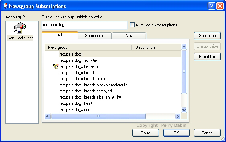The width and height of the screenshot is (226, 142).
Task: Click the Go to button
Action: 145,133
